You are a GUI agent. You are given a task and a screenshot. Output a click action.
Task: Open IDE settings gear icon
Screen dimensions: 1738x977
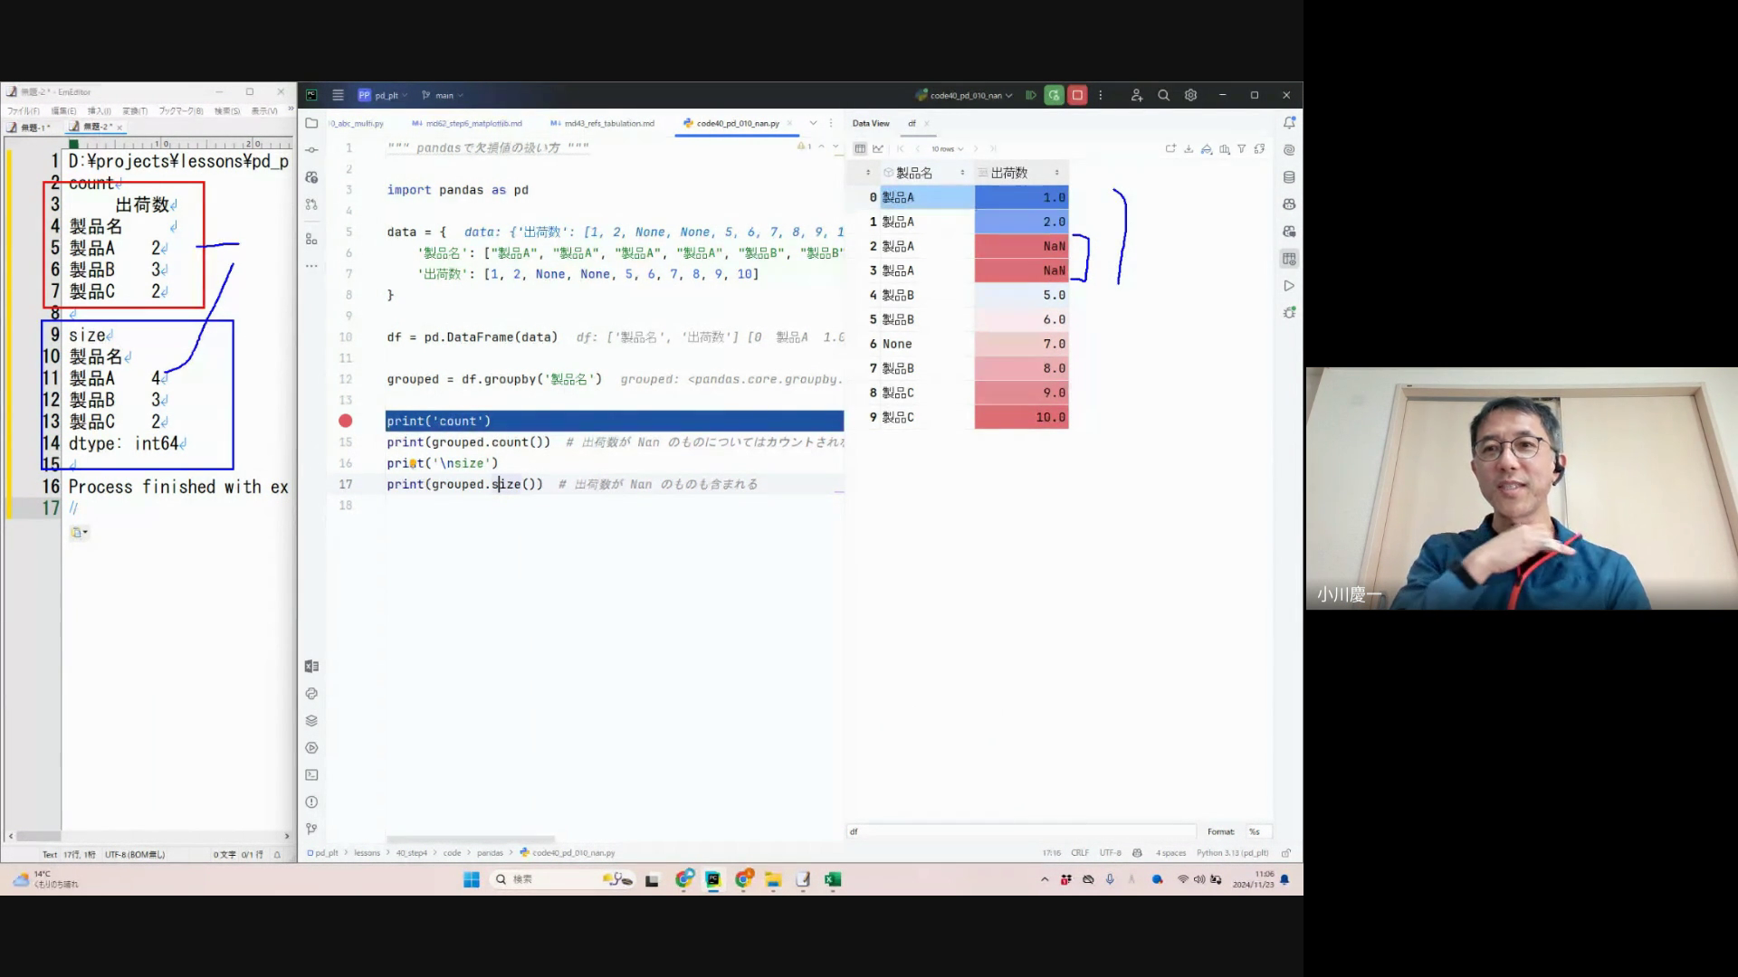click(x=1190, y=95)
